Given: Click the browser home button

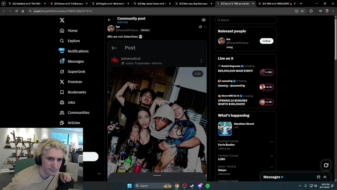Looking at the screenshot, I should 23,11.
